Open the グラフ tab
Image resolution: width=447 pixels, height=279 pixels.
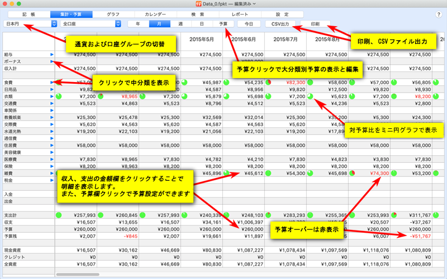coord(113,15)
